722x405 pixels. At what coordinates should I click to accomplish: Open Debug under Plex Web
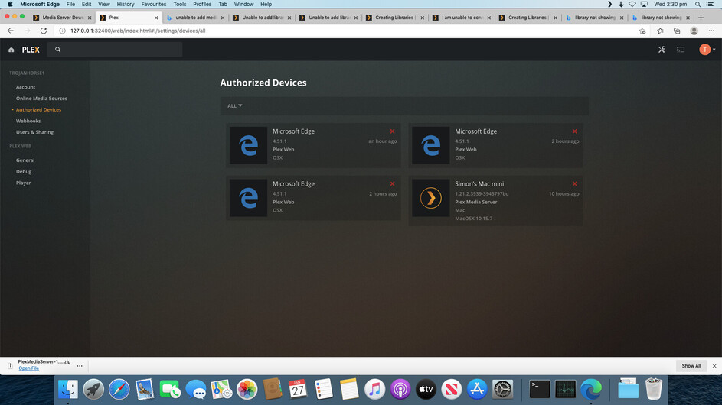tap(24, 171)
